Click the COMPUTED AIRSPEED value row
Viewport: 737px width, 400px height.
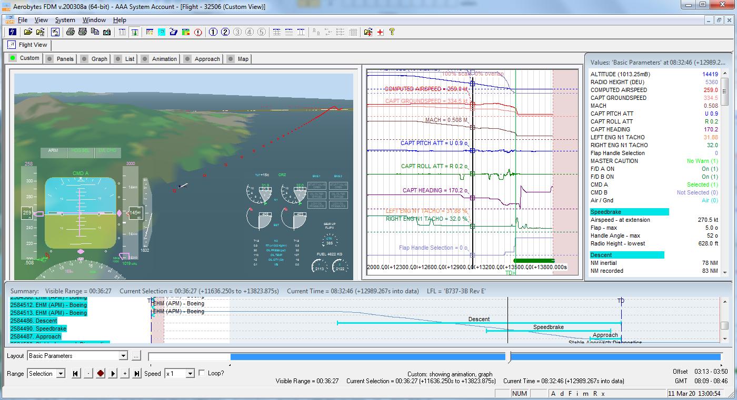pyautogui.click(x=654, y=90)
